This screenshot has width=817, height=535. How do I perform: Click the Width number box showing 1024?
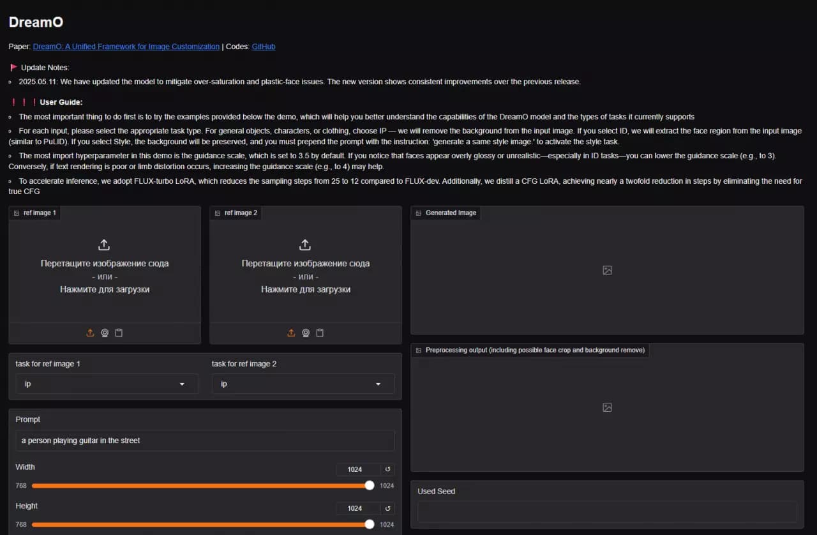tap(358, 469)
